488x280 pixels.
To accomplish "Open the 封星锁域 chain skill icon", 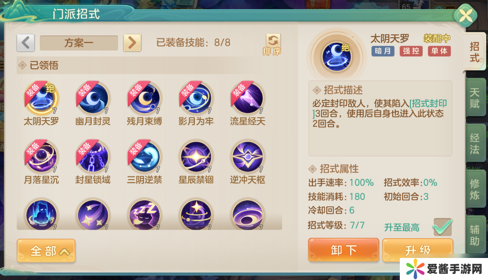I will (93, 157).
